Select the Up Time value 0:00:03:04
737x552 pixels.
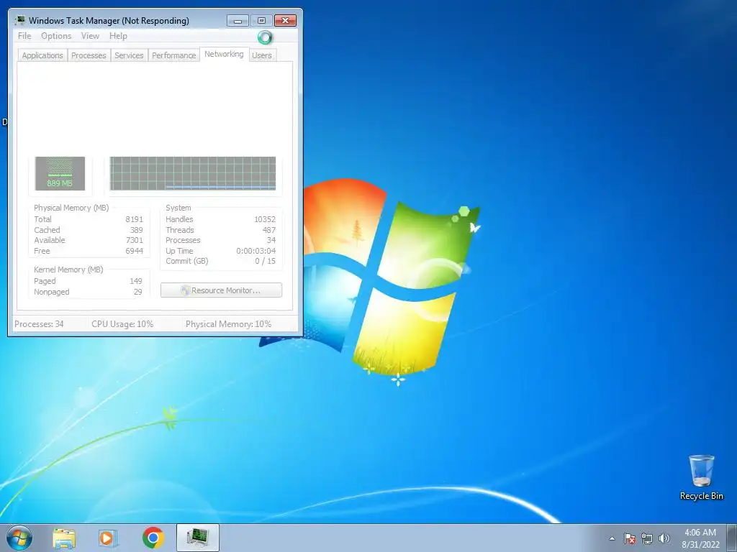pos(256,251)
